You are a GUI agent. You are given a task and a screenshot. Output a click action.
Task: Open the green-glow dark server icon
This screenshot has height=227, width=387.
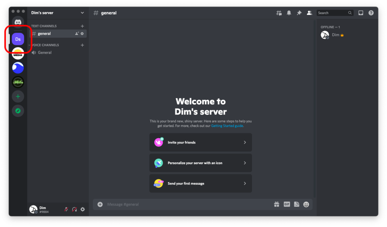pyautogui.click(x=18, y=82)
